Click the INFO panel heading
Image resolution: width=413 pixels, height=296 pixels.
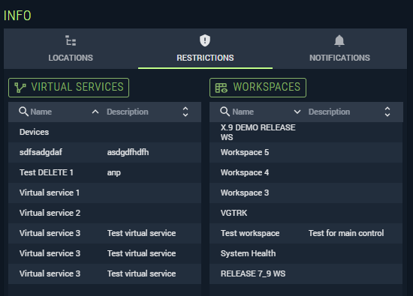(x=17, y=16)
